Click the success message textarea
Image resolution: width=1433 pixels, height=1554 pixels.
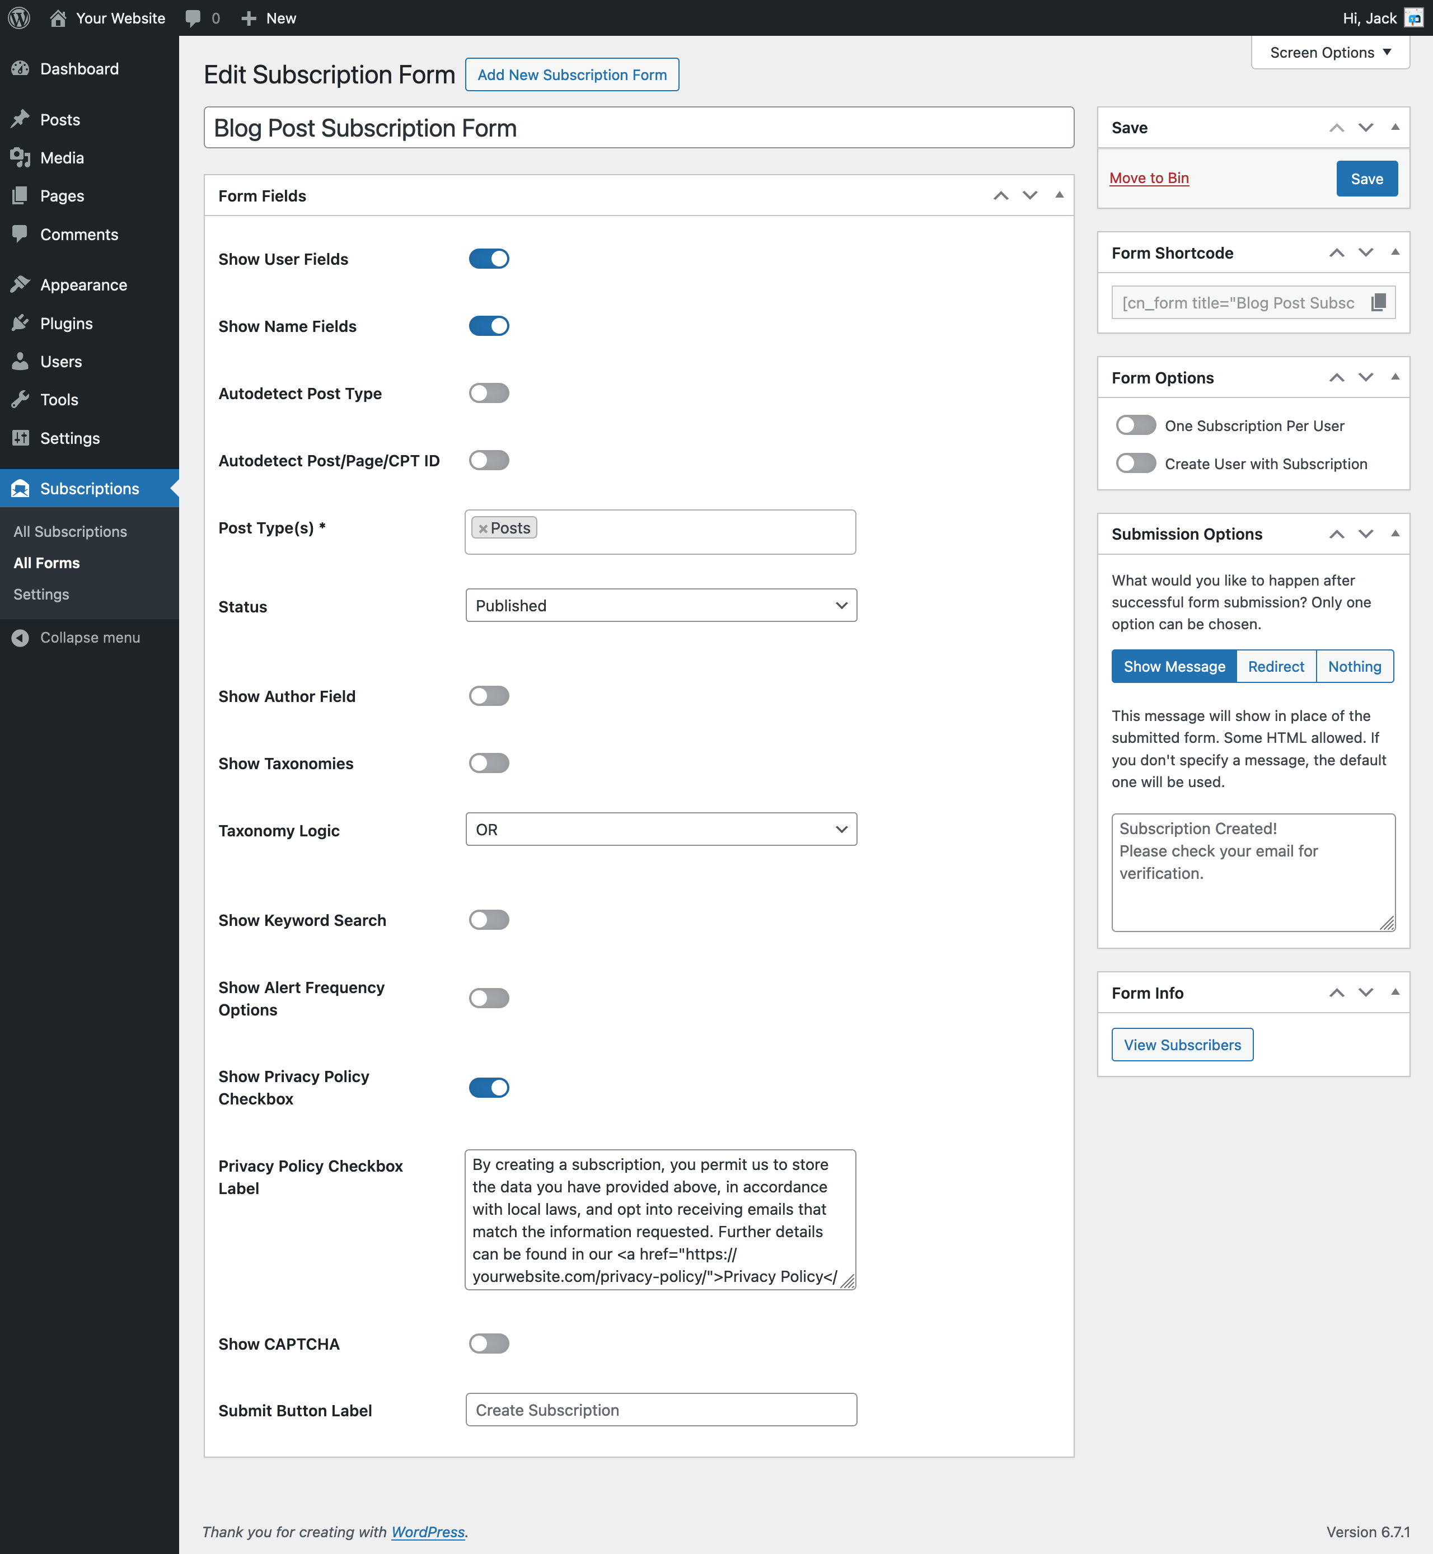[x=1253, y=872]
